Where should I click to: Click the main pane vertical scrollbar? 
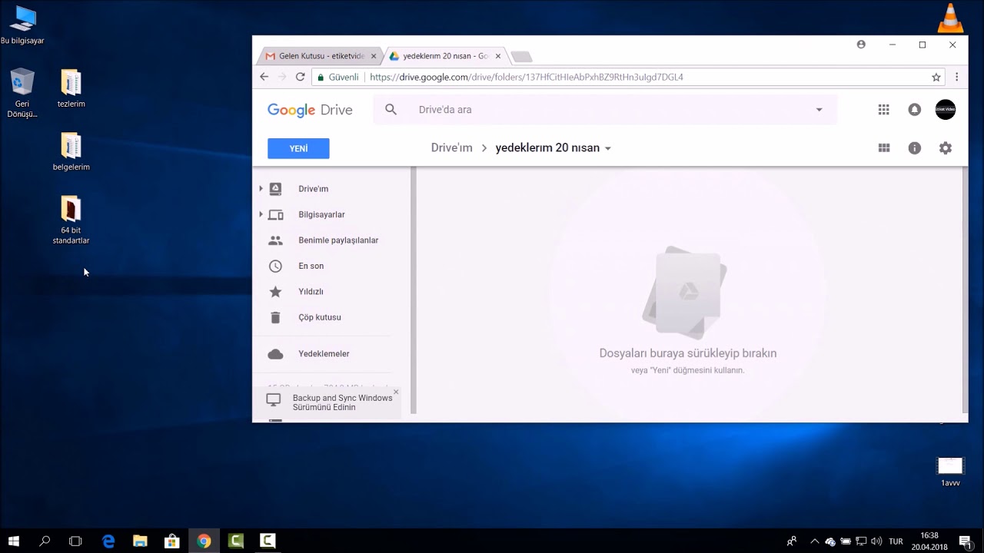(965, 289)
